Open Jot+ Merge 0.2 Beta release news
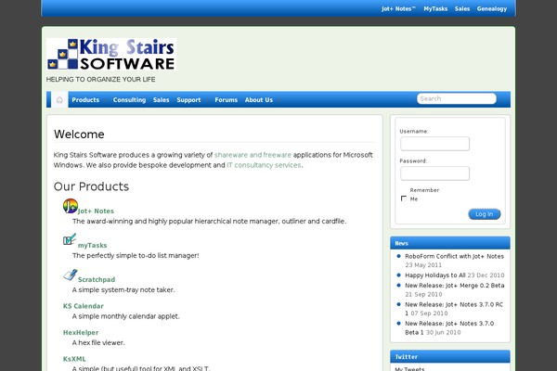 click(455, 286)
